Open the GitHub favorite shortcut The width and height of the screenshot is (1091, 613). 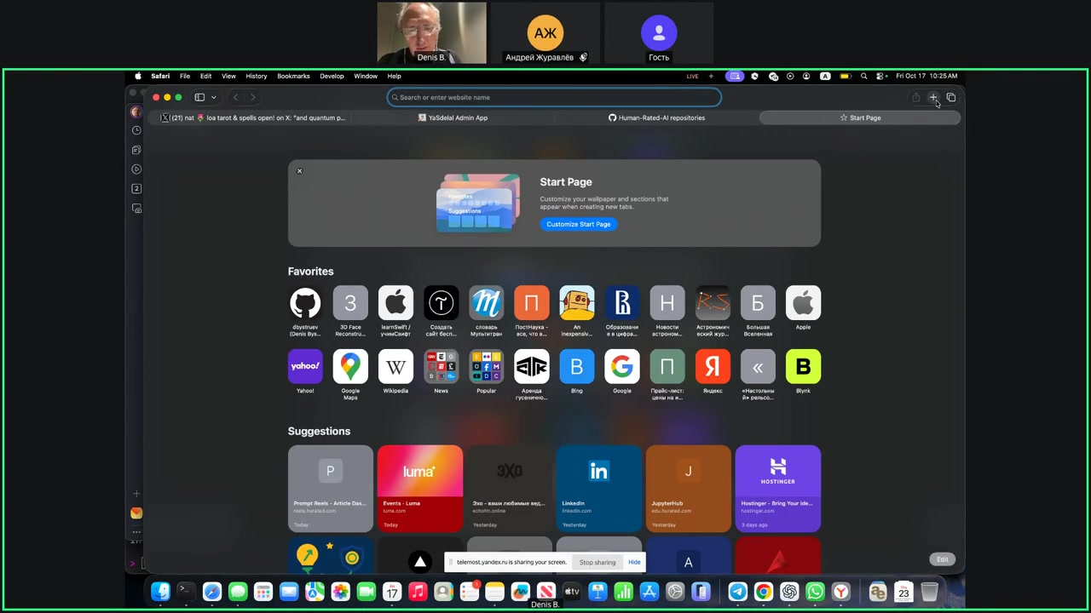(x=305, y=303)
